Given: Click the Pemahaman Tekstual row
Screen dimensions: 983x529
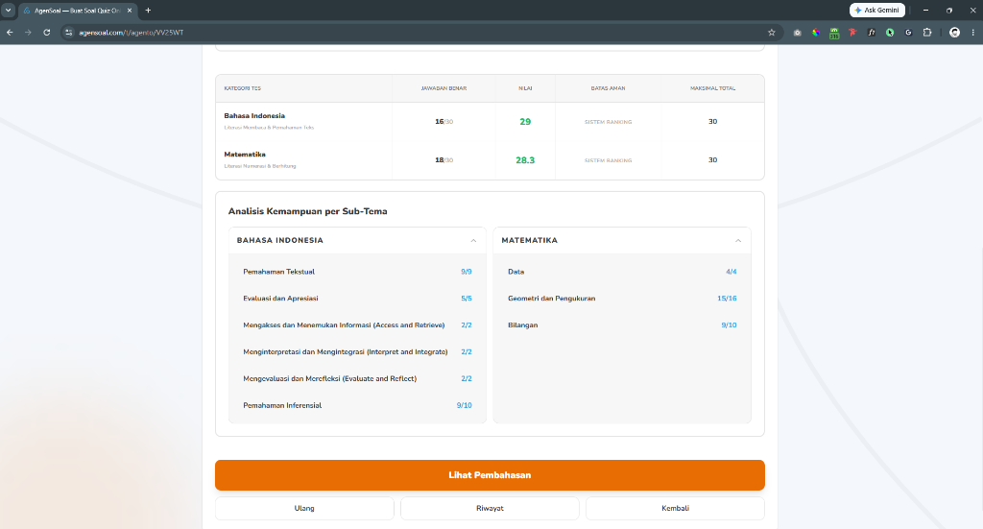Looking at the screenshot, I should 357,272.
